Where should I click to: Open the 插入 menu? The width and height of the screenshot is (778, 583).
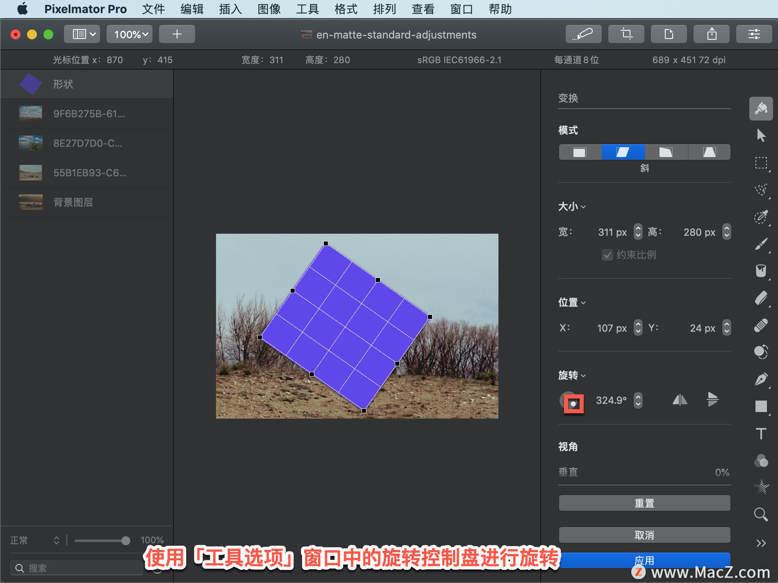click(230, 9)
